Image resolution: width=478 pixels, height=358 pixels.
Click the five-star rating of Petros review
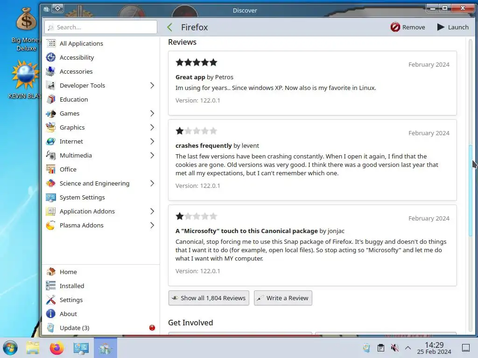(x=197, y=63)
